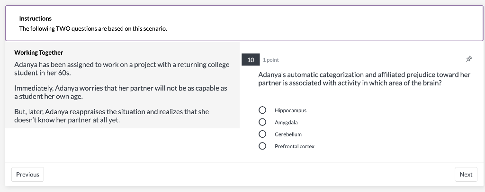This screenshot has height=192, width=485.
Task: Select the Hippocampus radio button
Action: (x=262, y=110)
